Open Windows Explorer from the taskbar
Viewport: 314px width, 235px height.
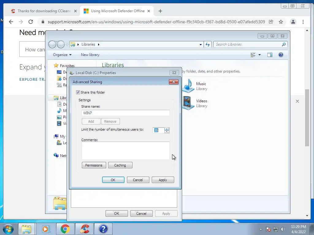click(x=26, y=229)
